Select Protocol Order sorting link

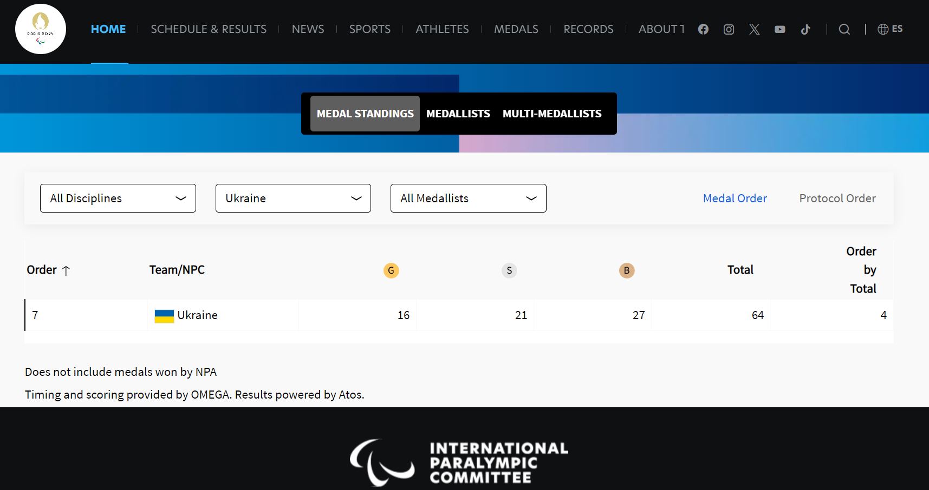coord(837,198)
